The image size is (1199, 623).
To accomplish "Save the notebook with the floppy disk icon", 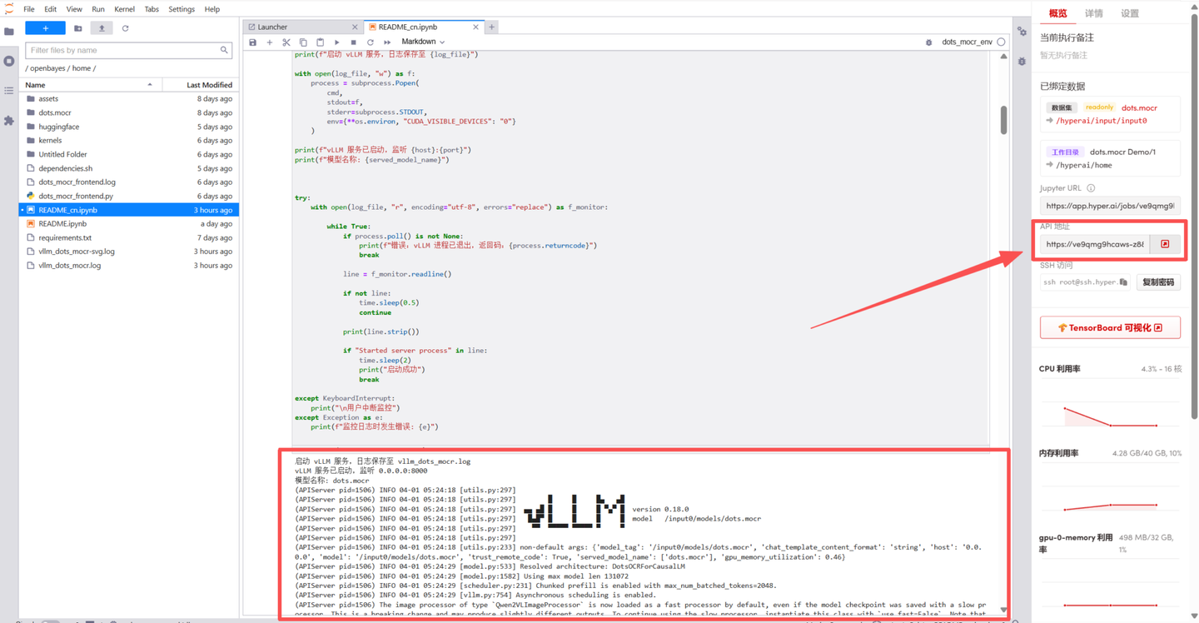I will 253,42.
